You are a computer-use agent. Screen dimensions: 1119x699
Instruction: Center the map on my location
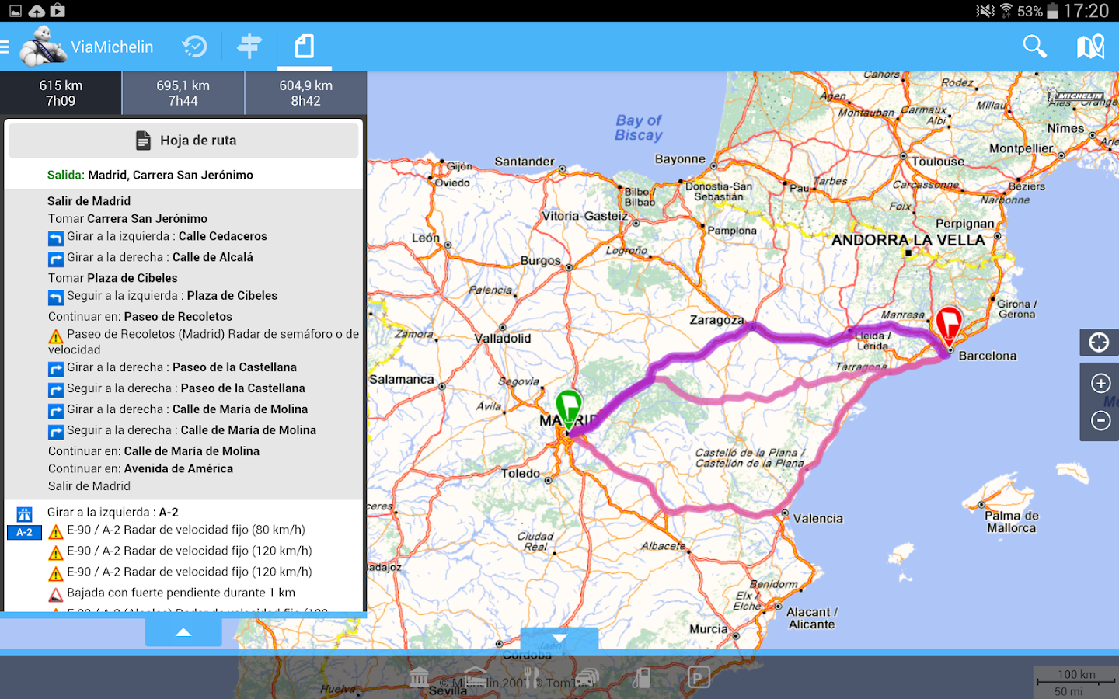(x=1099, y=343)
